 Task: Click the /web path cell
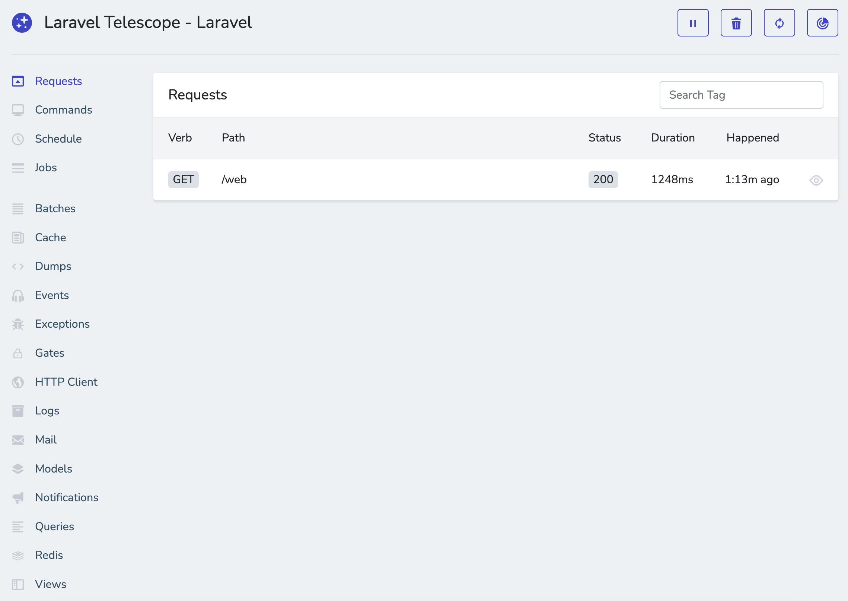[x=234, y=179]
